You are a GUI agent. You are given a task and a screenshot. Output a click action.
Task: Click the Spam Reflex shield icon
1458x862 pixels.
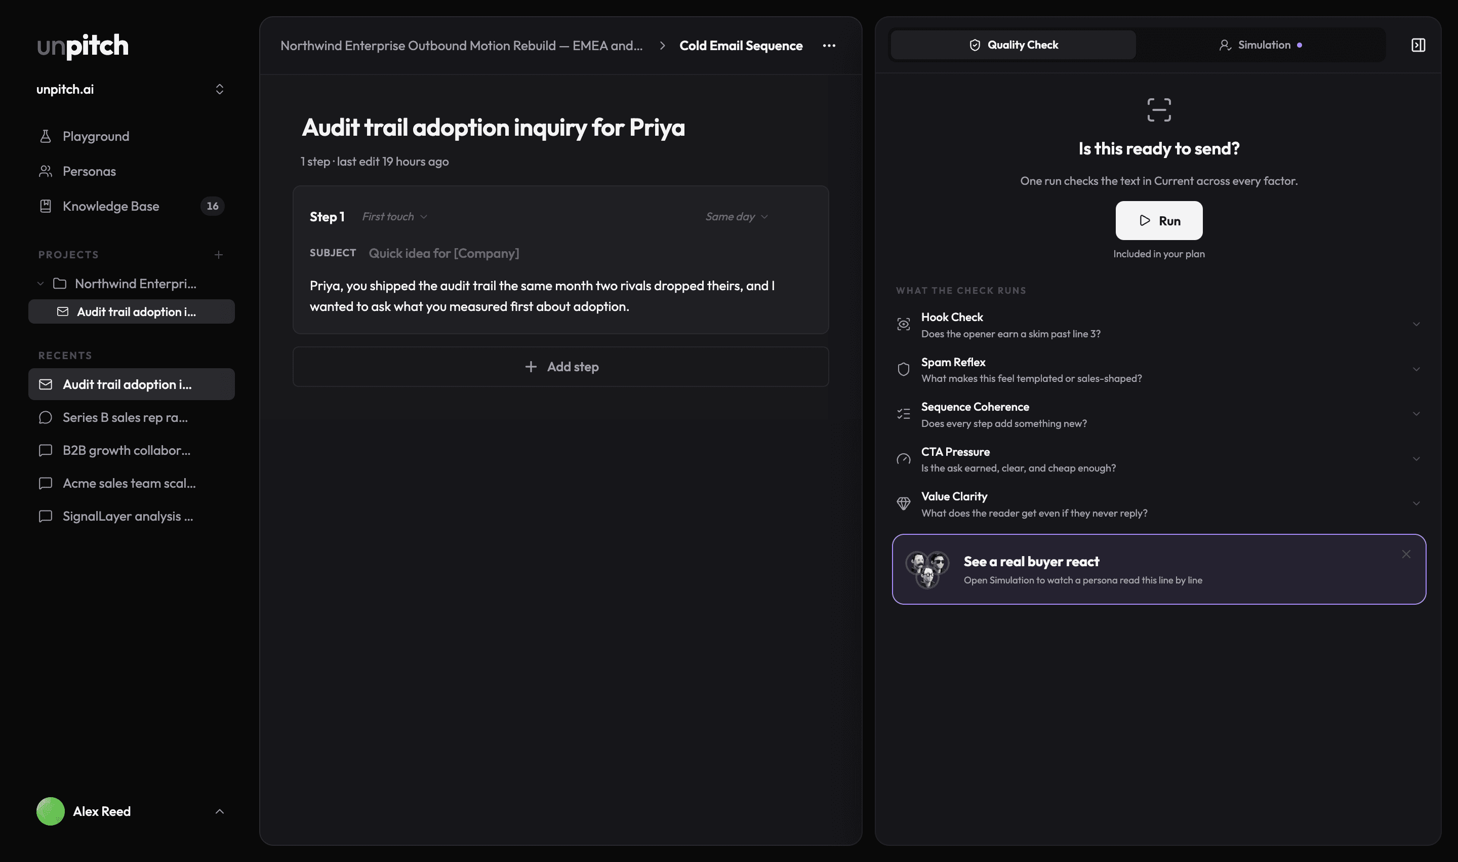[x=904, y=369]
